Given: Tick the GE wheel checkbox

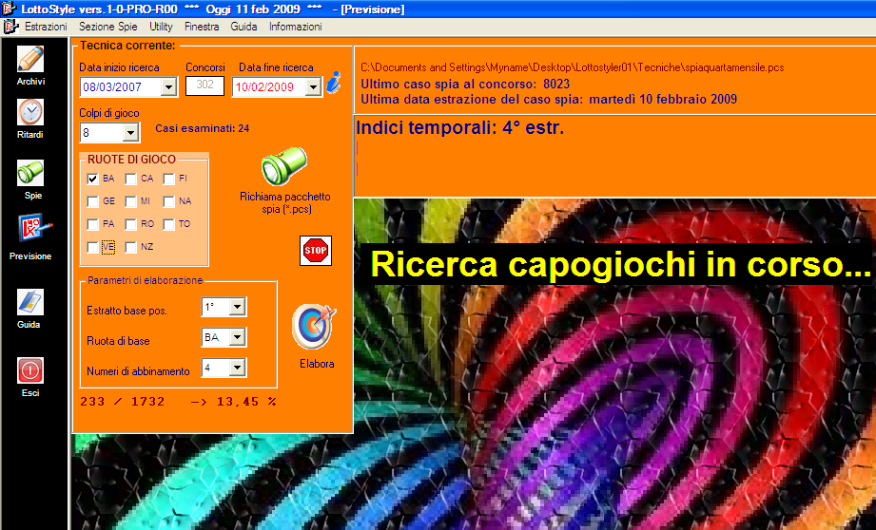Looking at the screenshot, I should 93,201.
